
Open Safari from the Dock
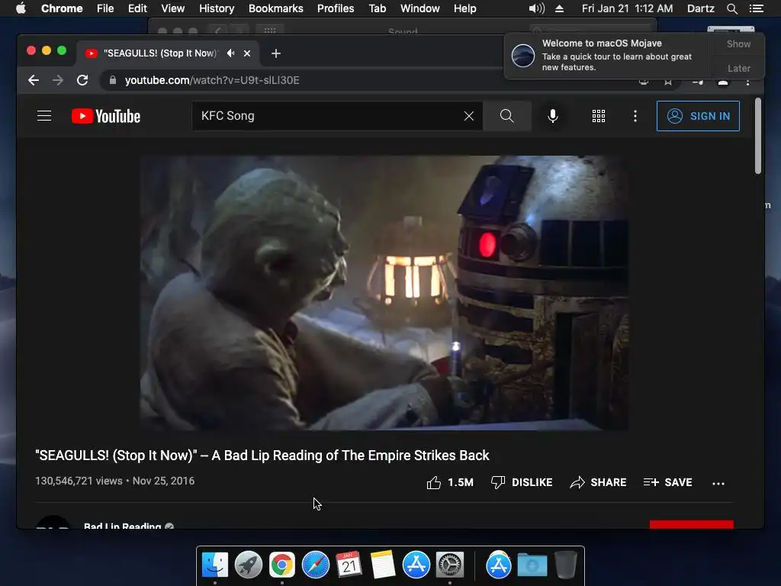[x=315, y=565]
